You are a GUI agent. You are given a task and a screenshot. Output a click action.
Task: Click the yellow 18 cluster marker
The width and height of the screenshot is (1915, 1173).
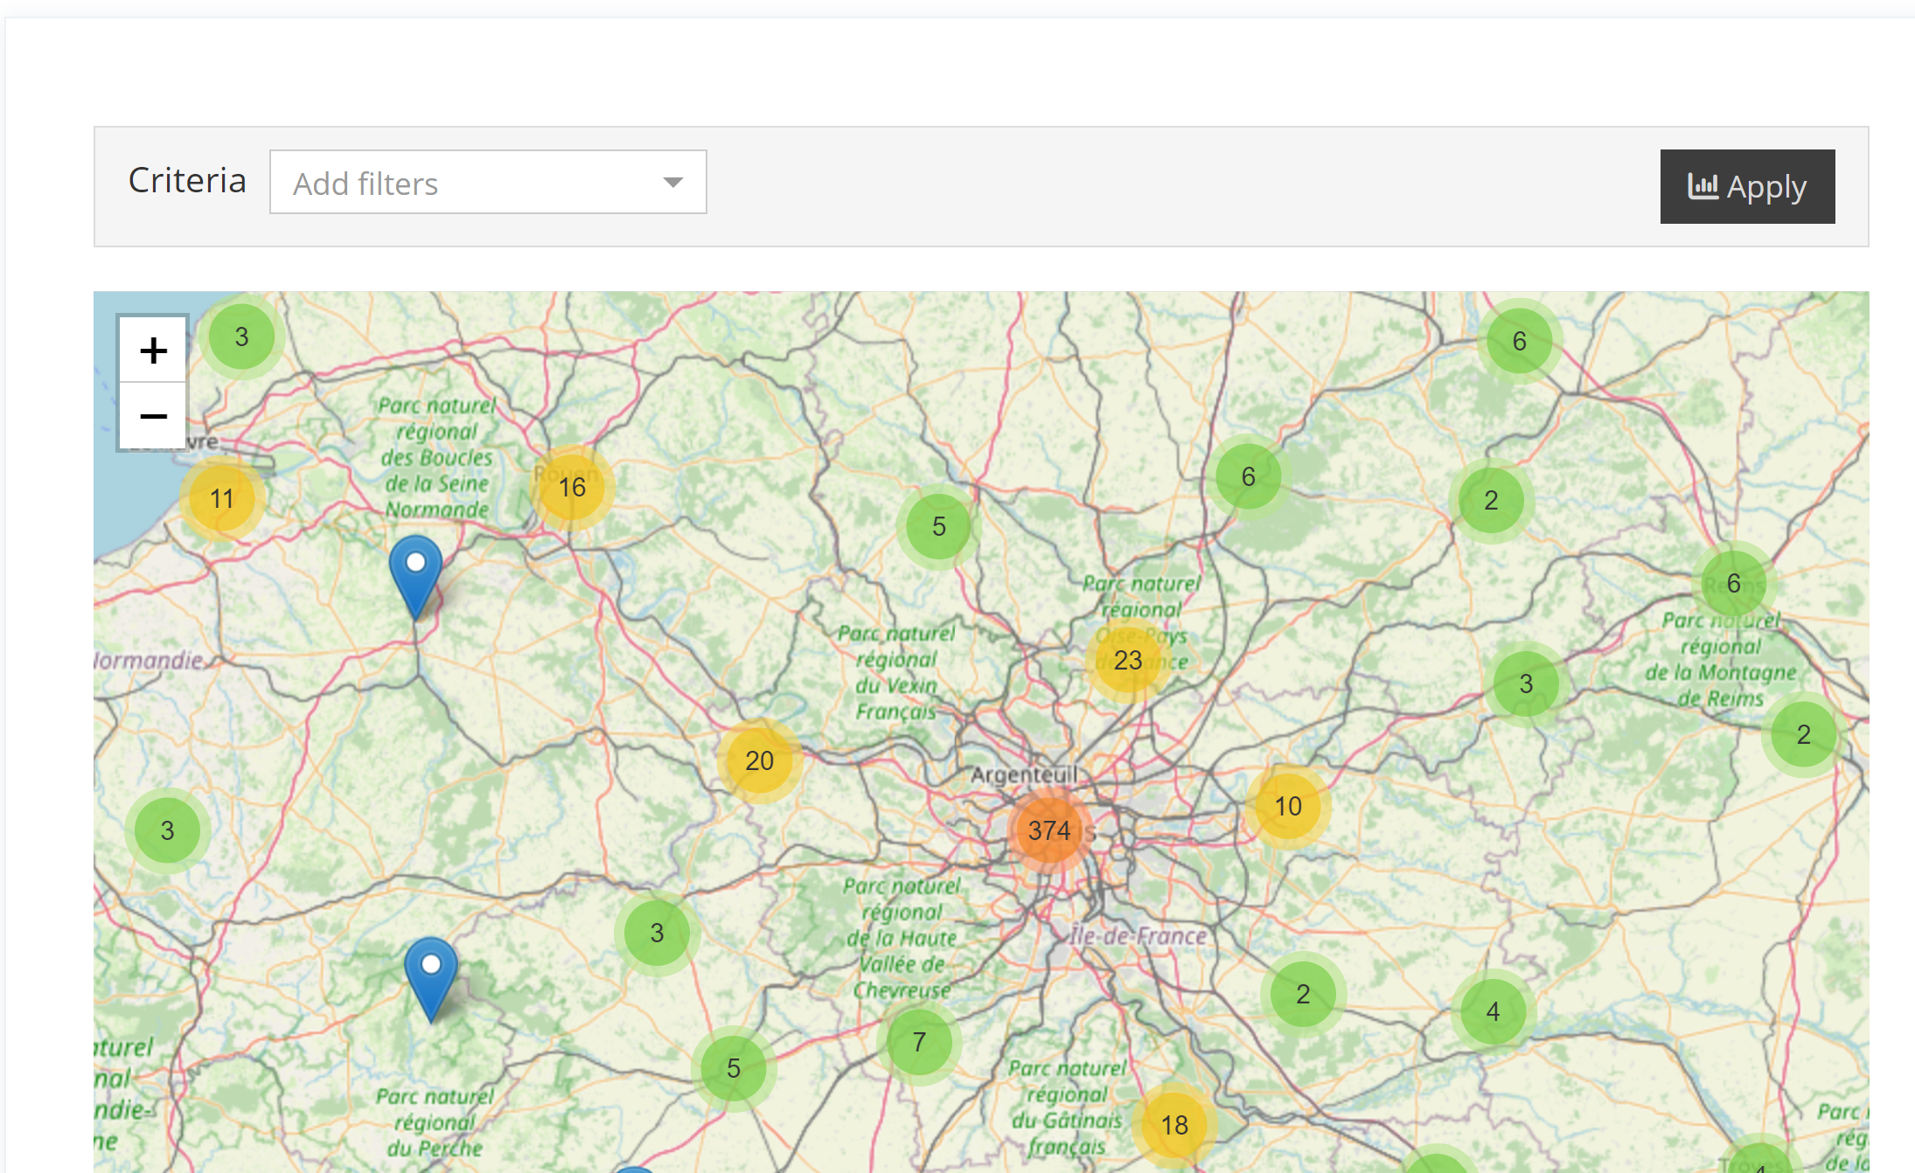(1174, 1125)
